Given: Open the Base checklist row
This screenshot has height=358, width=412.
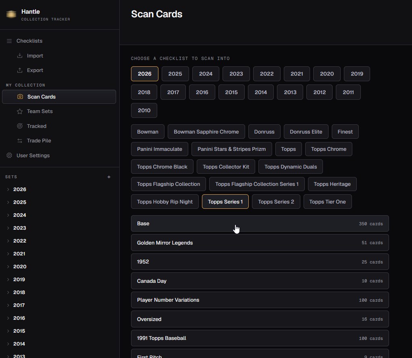Looking at the screenshot, I should [x=260, y=224].
